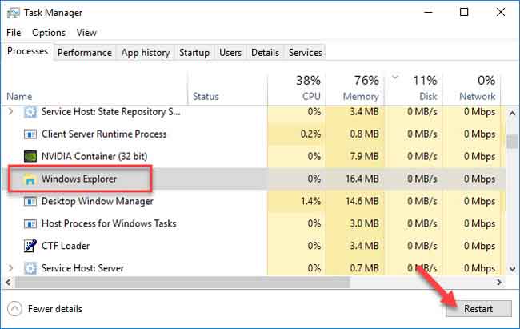Click the Client Server Runtime Process icon
This screenshot has width=520, height=329.
pos(30,134)
